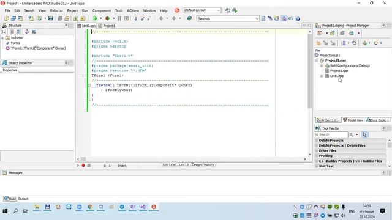Click the Help blue question toolbar icon

click(x=298, y=18)
